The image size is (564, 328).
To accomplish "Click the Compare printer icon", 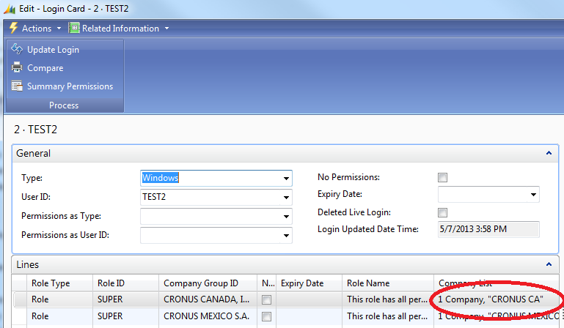I will [x=17, y=68].
